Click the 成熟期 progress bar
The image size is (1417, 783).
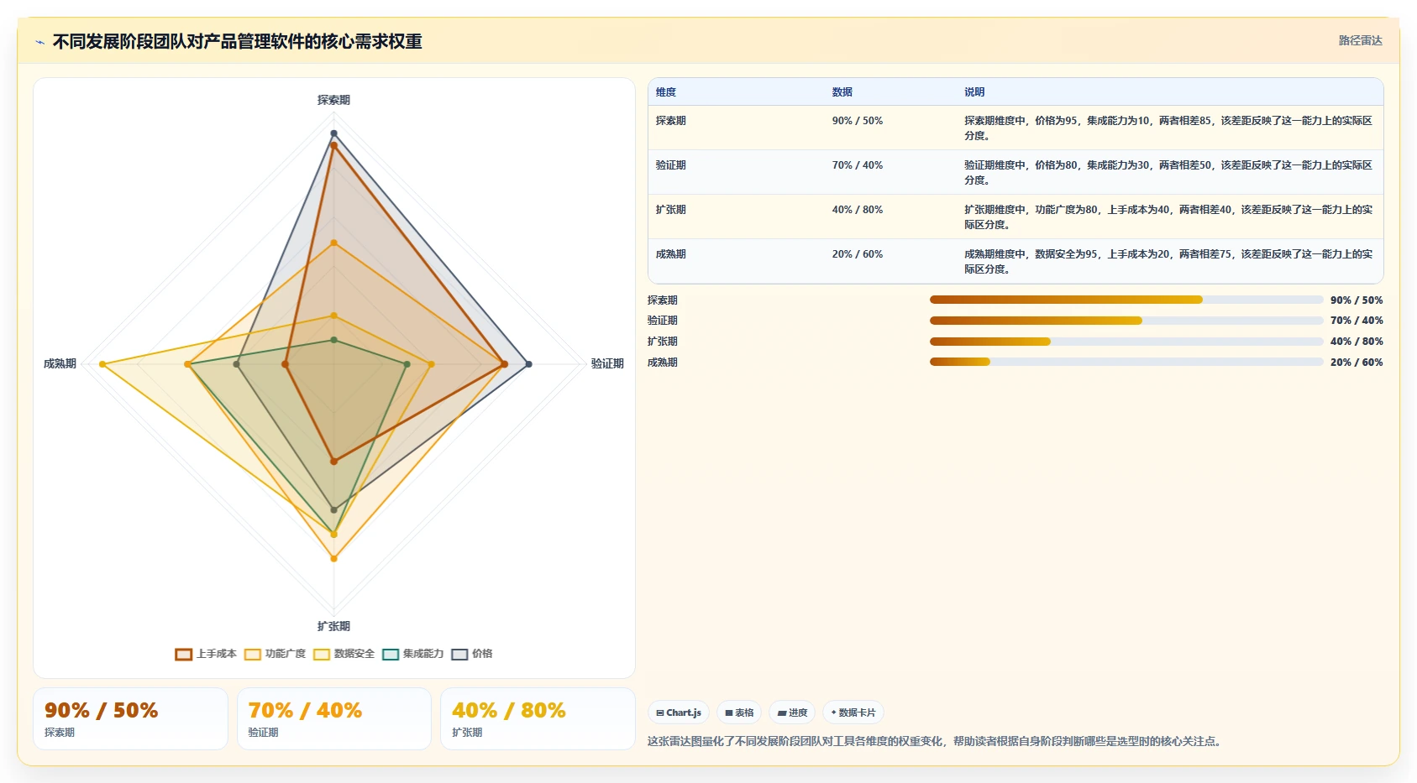(x=1126, y=362)
